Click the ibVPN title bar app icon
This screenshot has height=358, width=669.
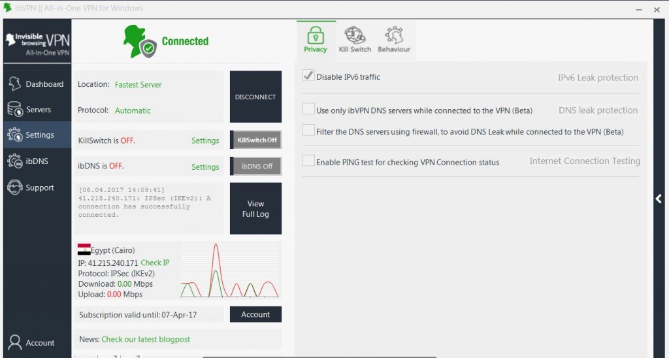tap(7, 8)
